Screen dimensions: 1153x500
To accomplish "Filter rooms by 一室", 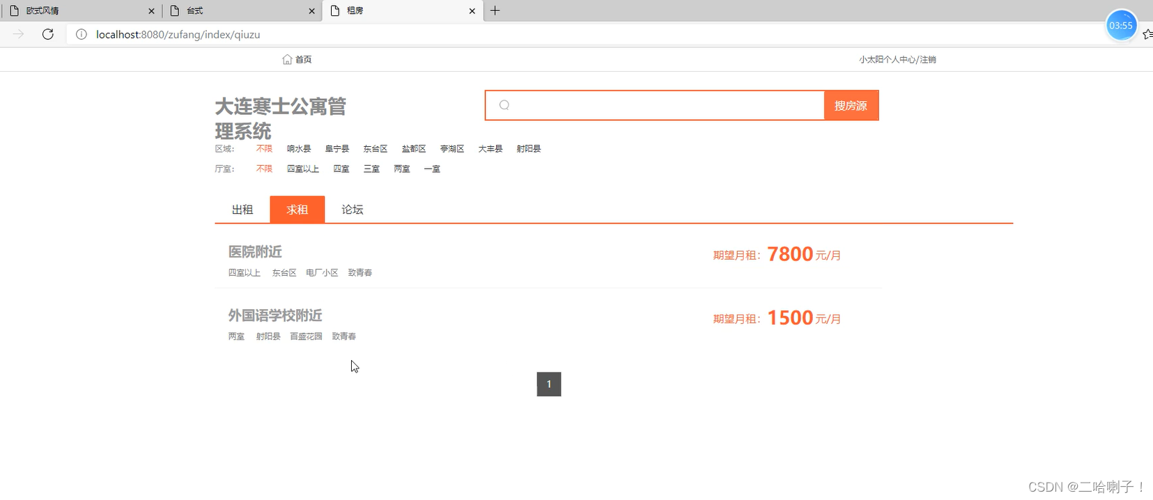I will (x=432, y=169).
